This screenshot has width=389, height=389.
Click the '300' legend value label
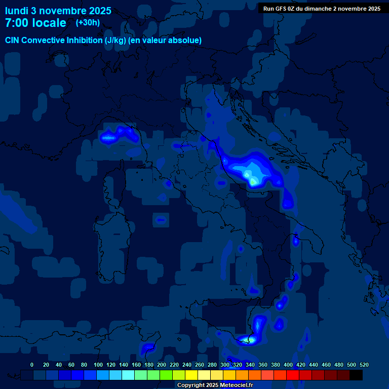pos(225,365)
